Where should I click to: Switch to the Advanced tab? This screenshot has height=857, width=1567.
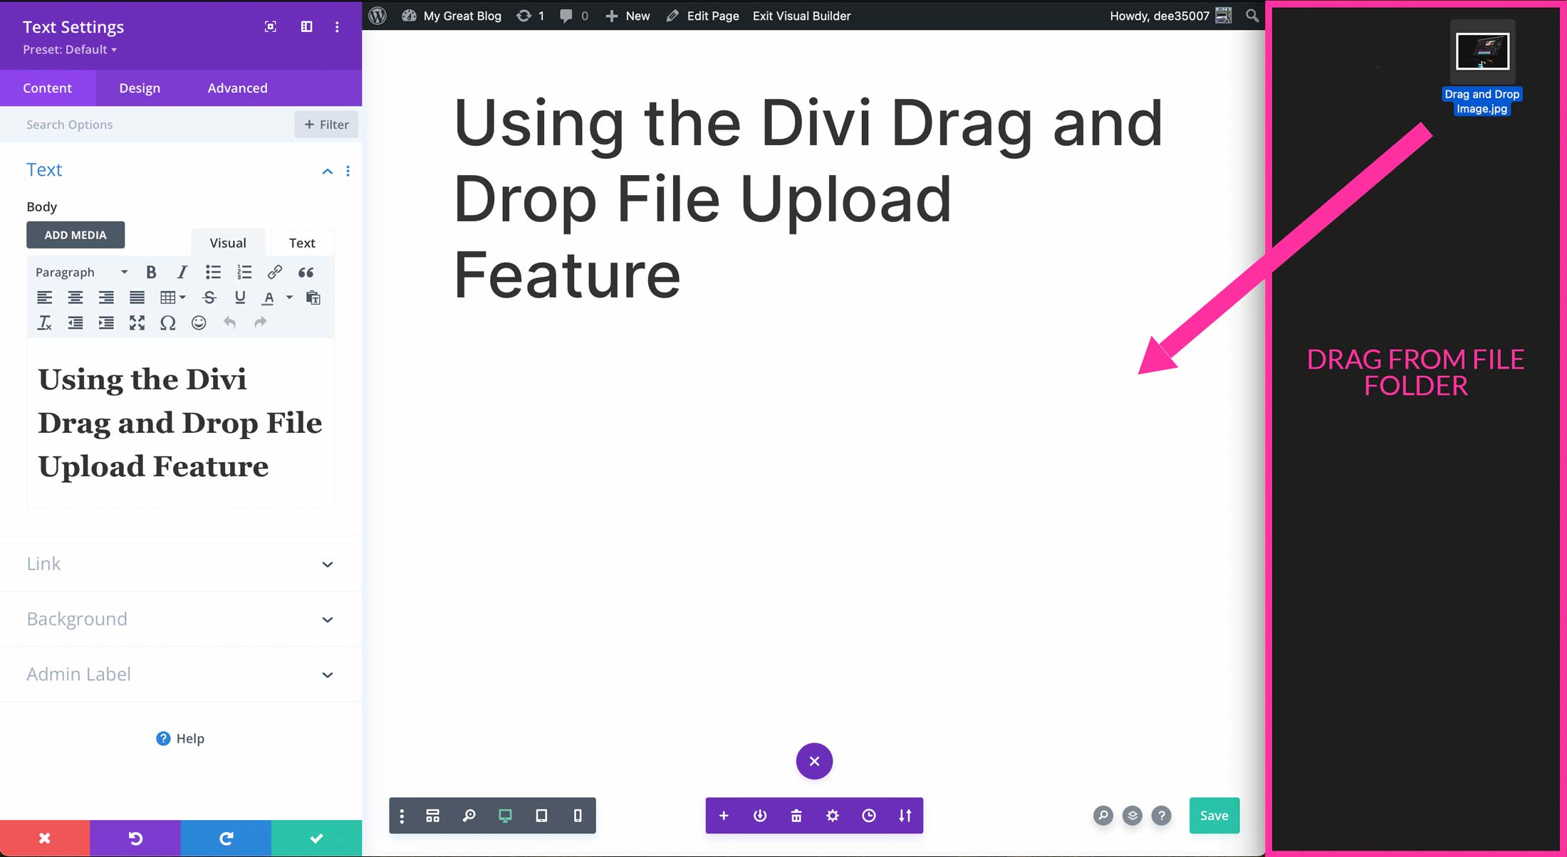[x=238, y=88]
